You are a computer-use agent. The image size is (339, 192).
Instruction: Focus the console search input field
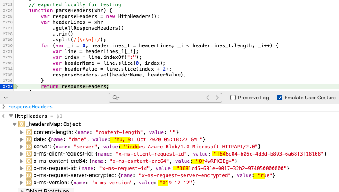point(156,98)
